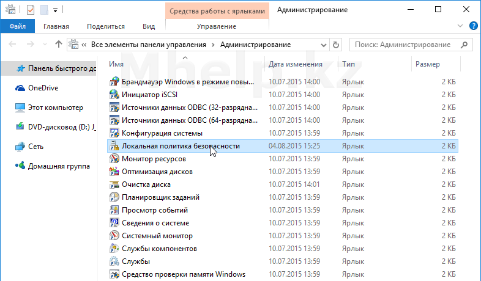
Task: Select Локальная политика безопасности file name
Action: (x=181, y=146)
